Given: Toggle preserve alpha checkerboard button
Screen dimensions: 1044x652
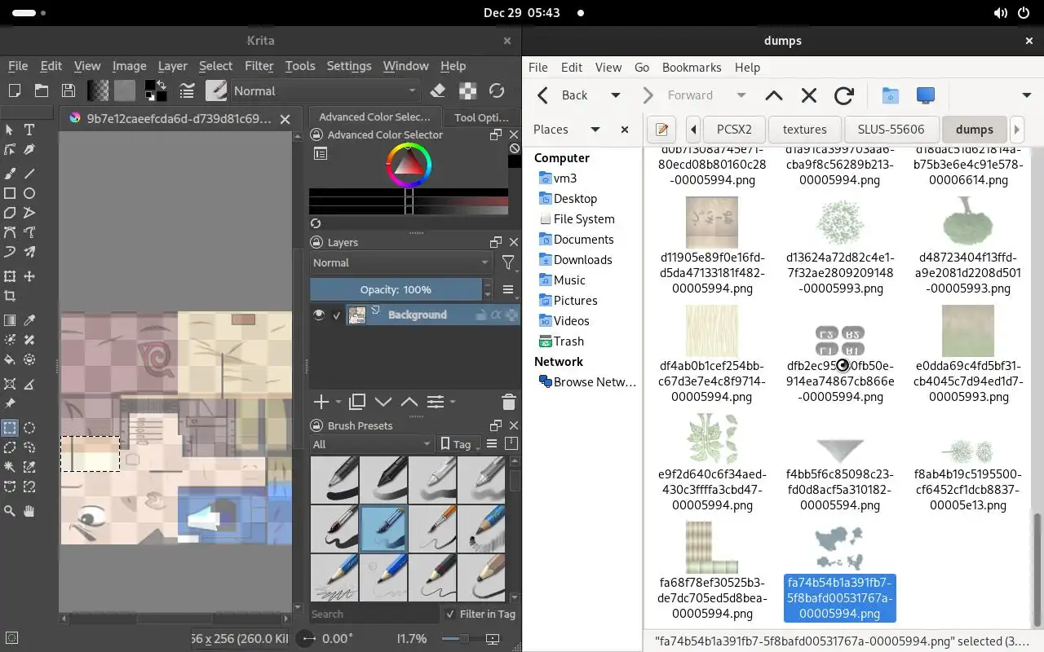Looking at the screenshot, I should point(467,91).
